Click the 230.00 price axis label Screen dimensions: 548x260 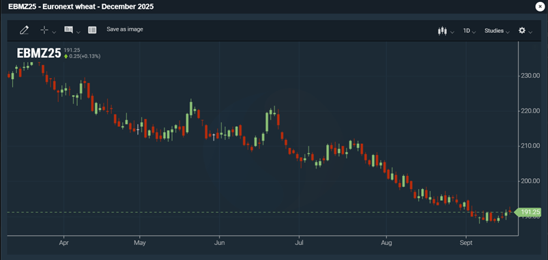coord(530,76)
